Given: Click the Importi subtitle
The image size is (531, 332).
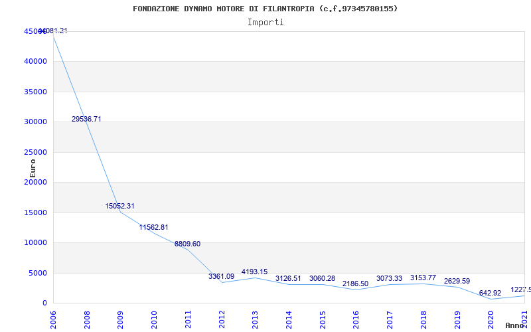Looking at the screenshot, I should 265,23.
